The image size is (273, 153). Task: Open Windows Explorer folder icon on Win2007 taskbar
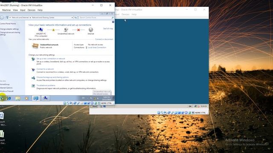tap(17, 98)
